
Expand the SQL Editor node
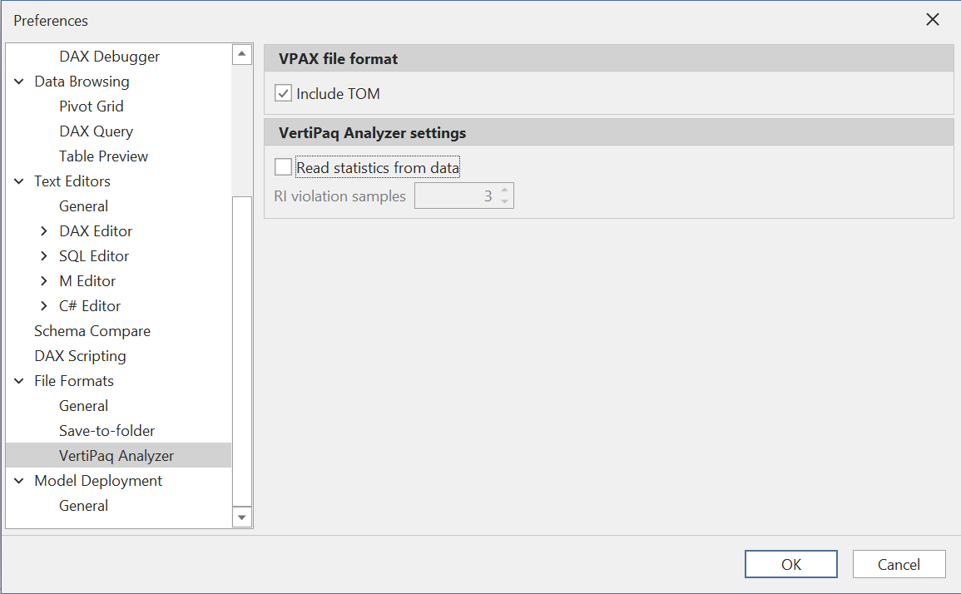[43, 256]
